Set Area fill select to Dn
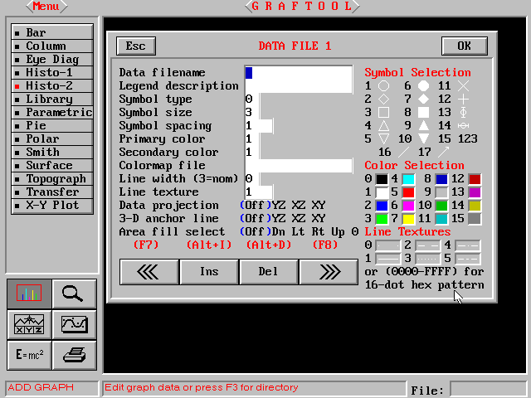531x398 pixels. [279, 232]
